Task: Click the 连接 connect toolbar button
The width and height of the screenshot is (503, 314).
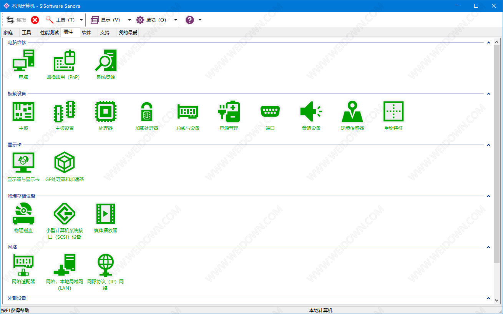Action: coord(17,20)
